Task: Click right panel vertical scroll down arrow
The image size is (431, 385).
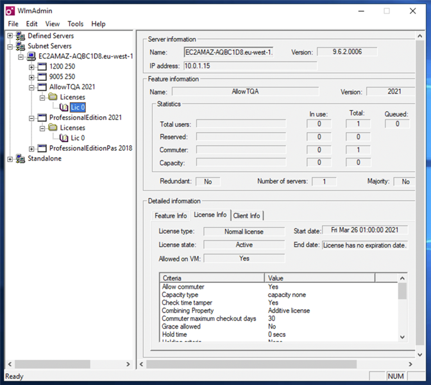Action: point(419,355)
